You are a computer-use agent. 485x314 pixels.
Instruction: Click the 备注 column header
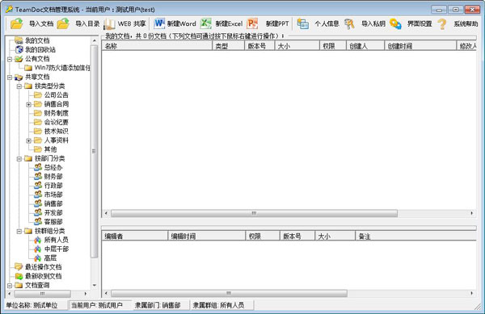415,237
